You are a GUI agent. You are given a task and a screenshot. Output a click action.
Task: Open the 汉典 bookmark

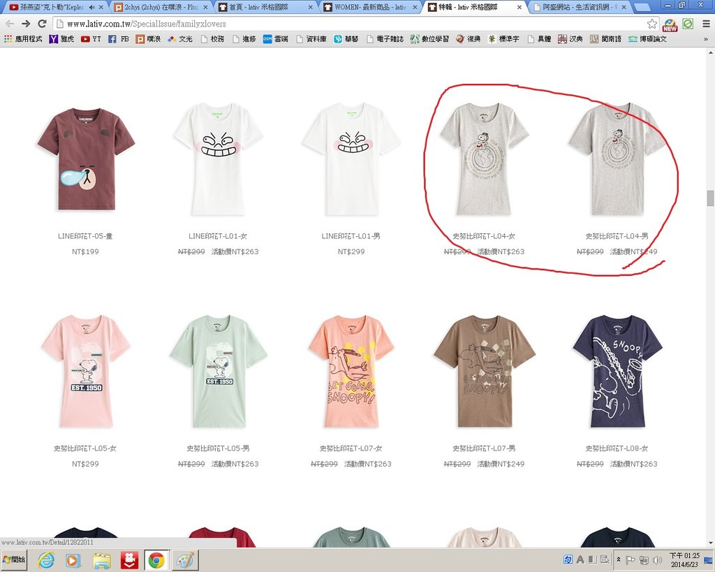[x=570, y=39]
